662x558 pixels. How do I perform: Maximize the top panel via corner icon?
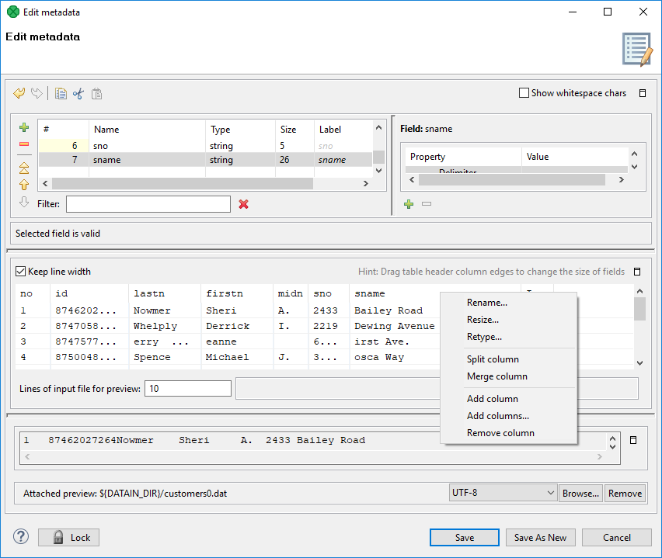pos(643,93)
